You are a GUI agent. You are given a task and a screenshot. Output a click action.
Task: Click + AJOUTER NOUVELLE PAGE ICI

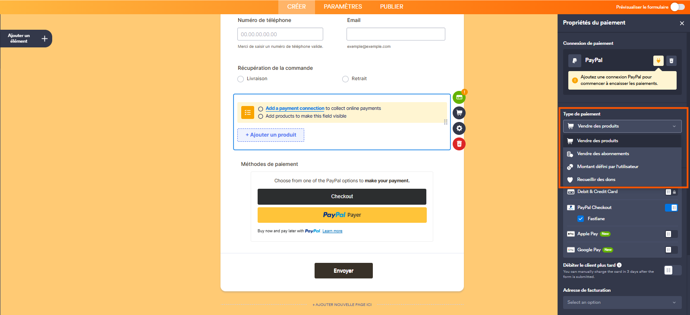pos(342,305)
